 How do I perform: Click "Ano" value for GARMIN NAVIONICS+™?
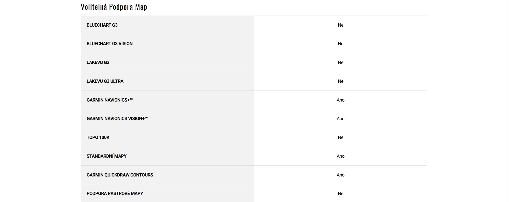click(x=340, y=100)
